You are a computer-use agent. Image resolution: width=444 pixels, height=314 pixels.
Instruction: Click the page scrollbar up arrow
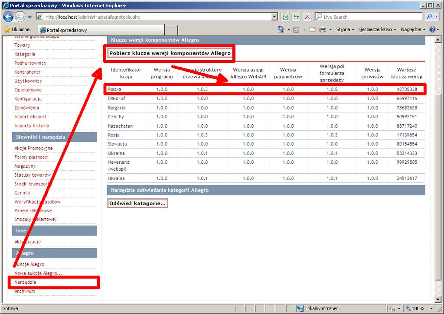coord(438,39)
